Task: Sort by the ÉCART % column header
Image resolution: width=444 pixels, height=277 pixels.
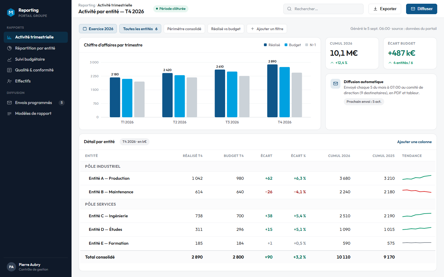Action: [x=298, y=156]
